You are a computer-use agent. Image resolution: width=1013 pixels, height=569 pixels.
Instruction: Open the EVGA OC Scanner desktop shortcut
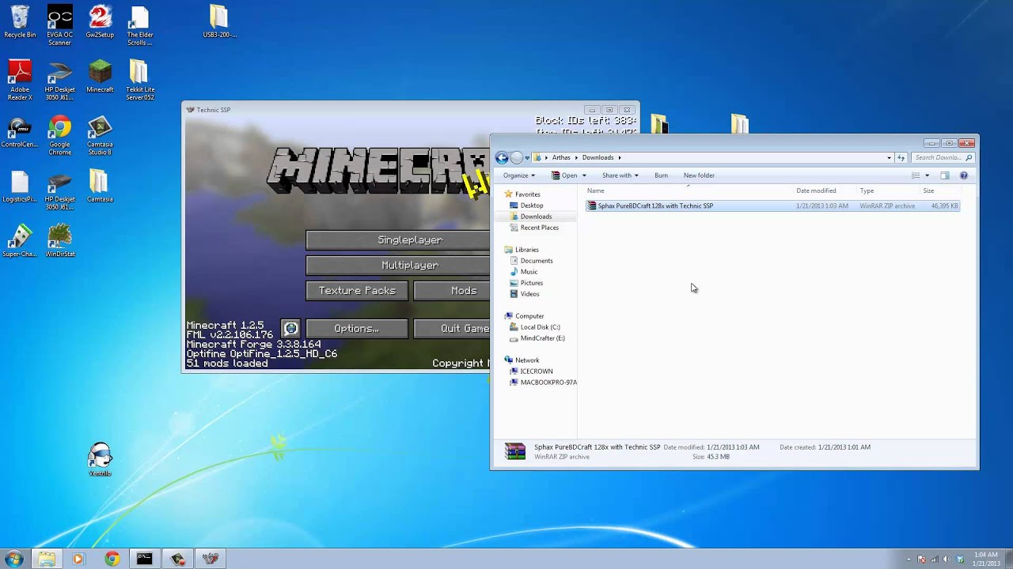pyautogui.click(x=59, y=25)
